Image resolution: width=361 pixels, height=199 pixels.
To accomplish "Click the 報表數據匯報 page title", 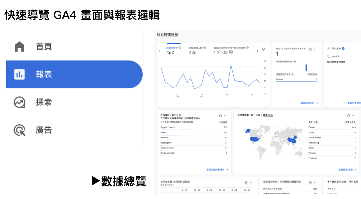I will click(167, 34).
